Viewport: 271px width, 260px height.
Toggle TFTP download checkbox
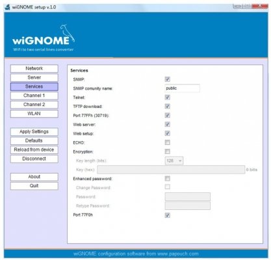[x=168, y=107]
